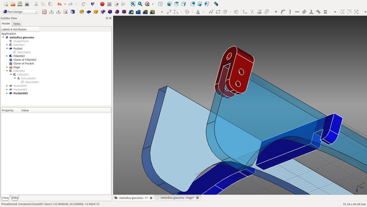367x207 pixels.
Task: Click the Create New Sketch icon
Action: [44, 11]
